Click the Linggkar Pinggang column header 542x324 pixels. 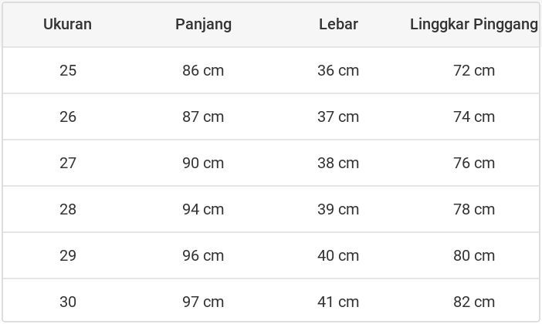pos(473,24)
